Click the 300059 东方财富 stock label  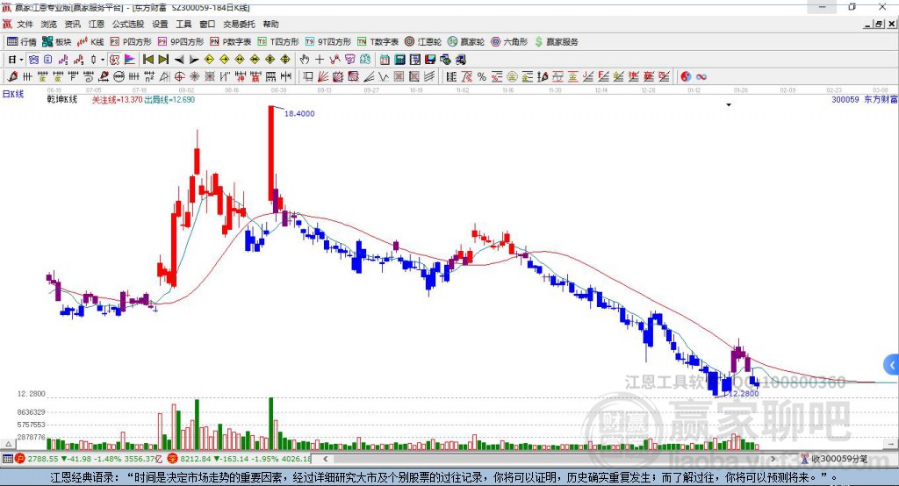[865, 99]
